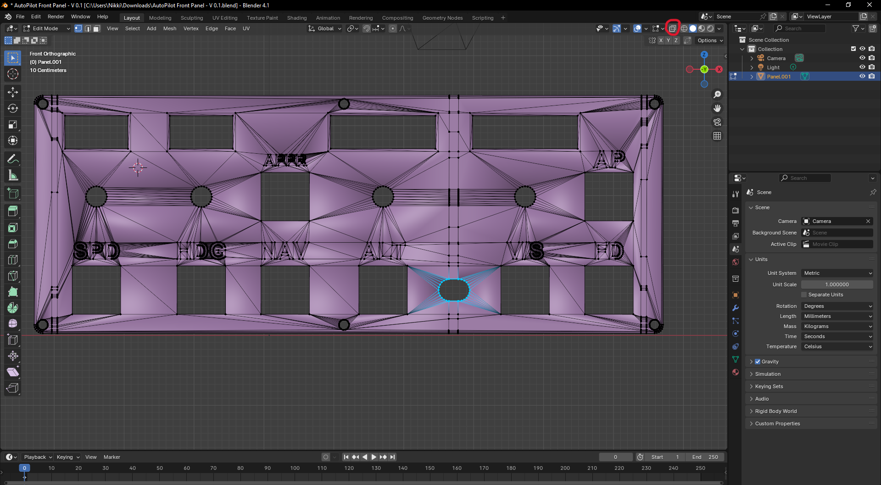Click the Play animation button
This screenshot has height=485, width=881.
tap(374, 457)
